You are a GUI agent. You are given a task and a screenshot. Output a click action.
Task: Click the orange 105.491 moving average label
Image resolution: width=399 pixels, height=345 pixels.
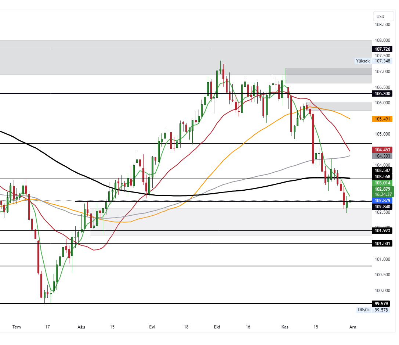coord(382,119)
